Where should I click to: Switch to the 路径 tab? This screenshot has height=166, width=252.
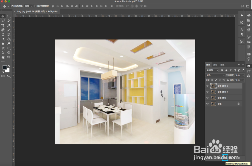215,65
